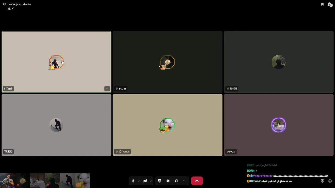Viewport: 335px width, 188px height.
Task: Click the speaker icon beside Las Vegas
Action: [4, 4]
